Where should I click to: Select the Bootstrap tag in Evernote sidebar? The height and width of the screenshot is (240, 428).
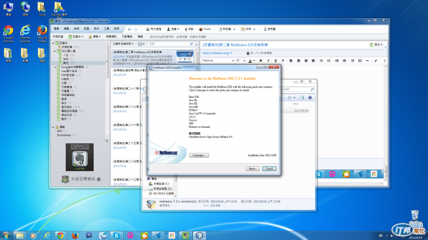point(64,135)
